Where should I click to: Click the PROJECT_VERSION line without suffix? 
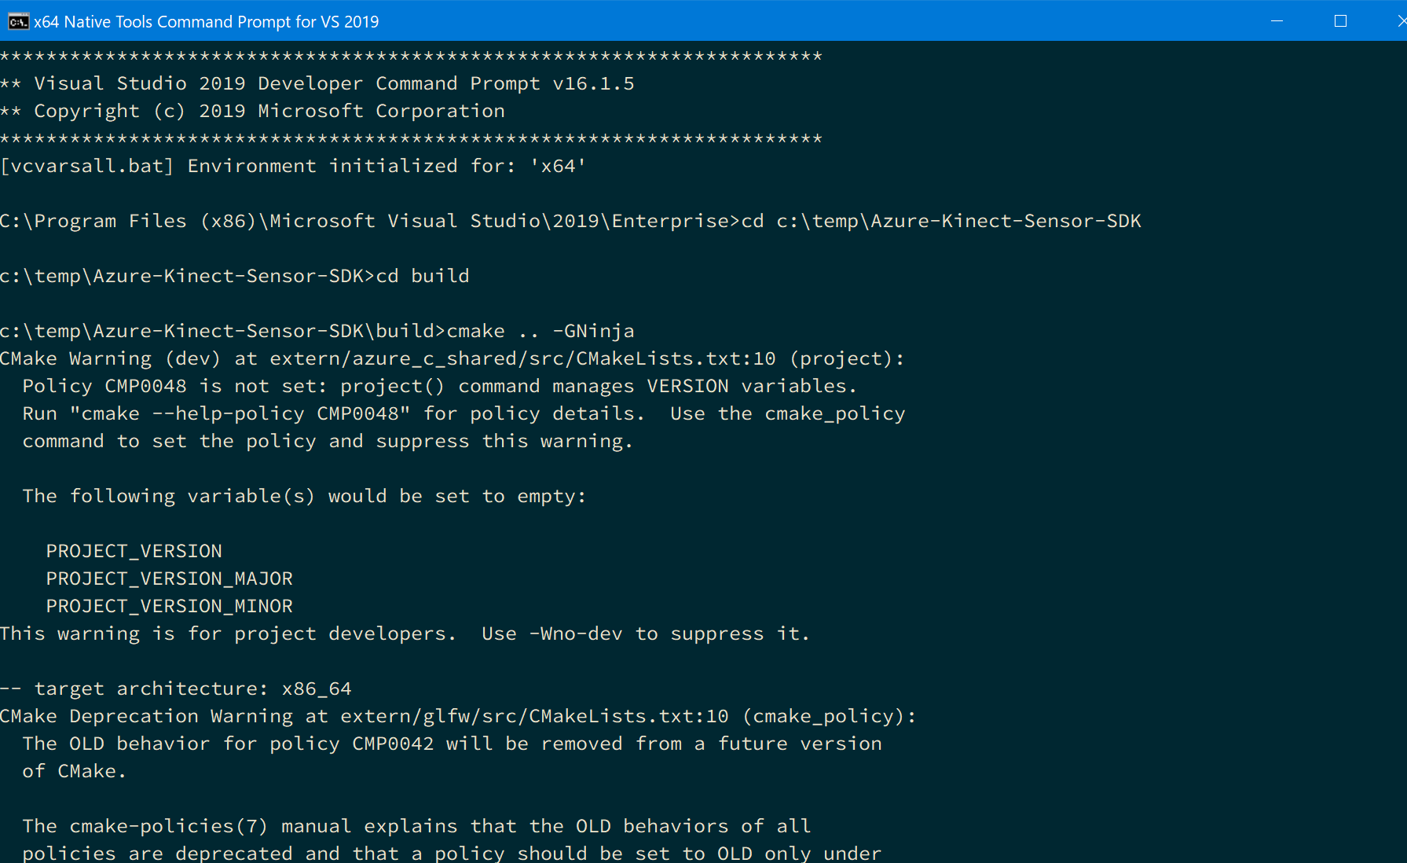click(x=134, y=551)
